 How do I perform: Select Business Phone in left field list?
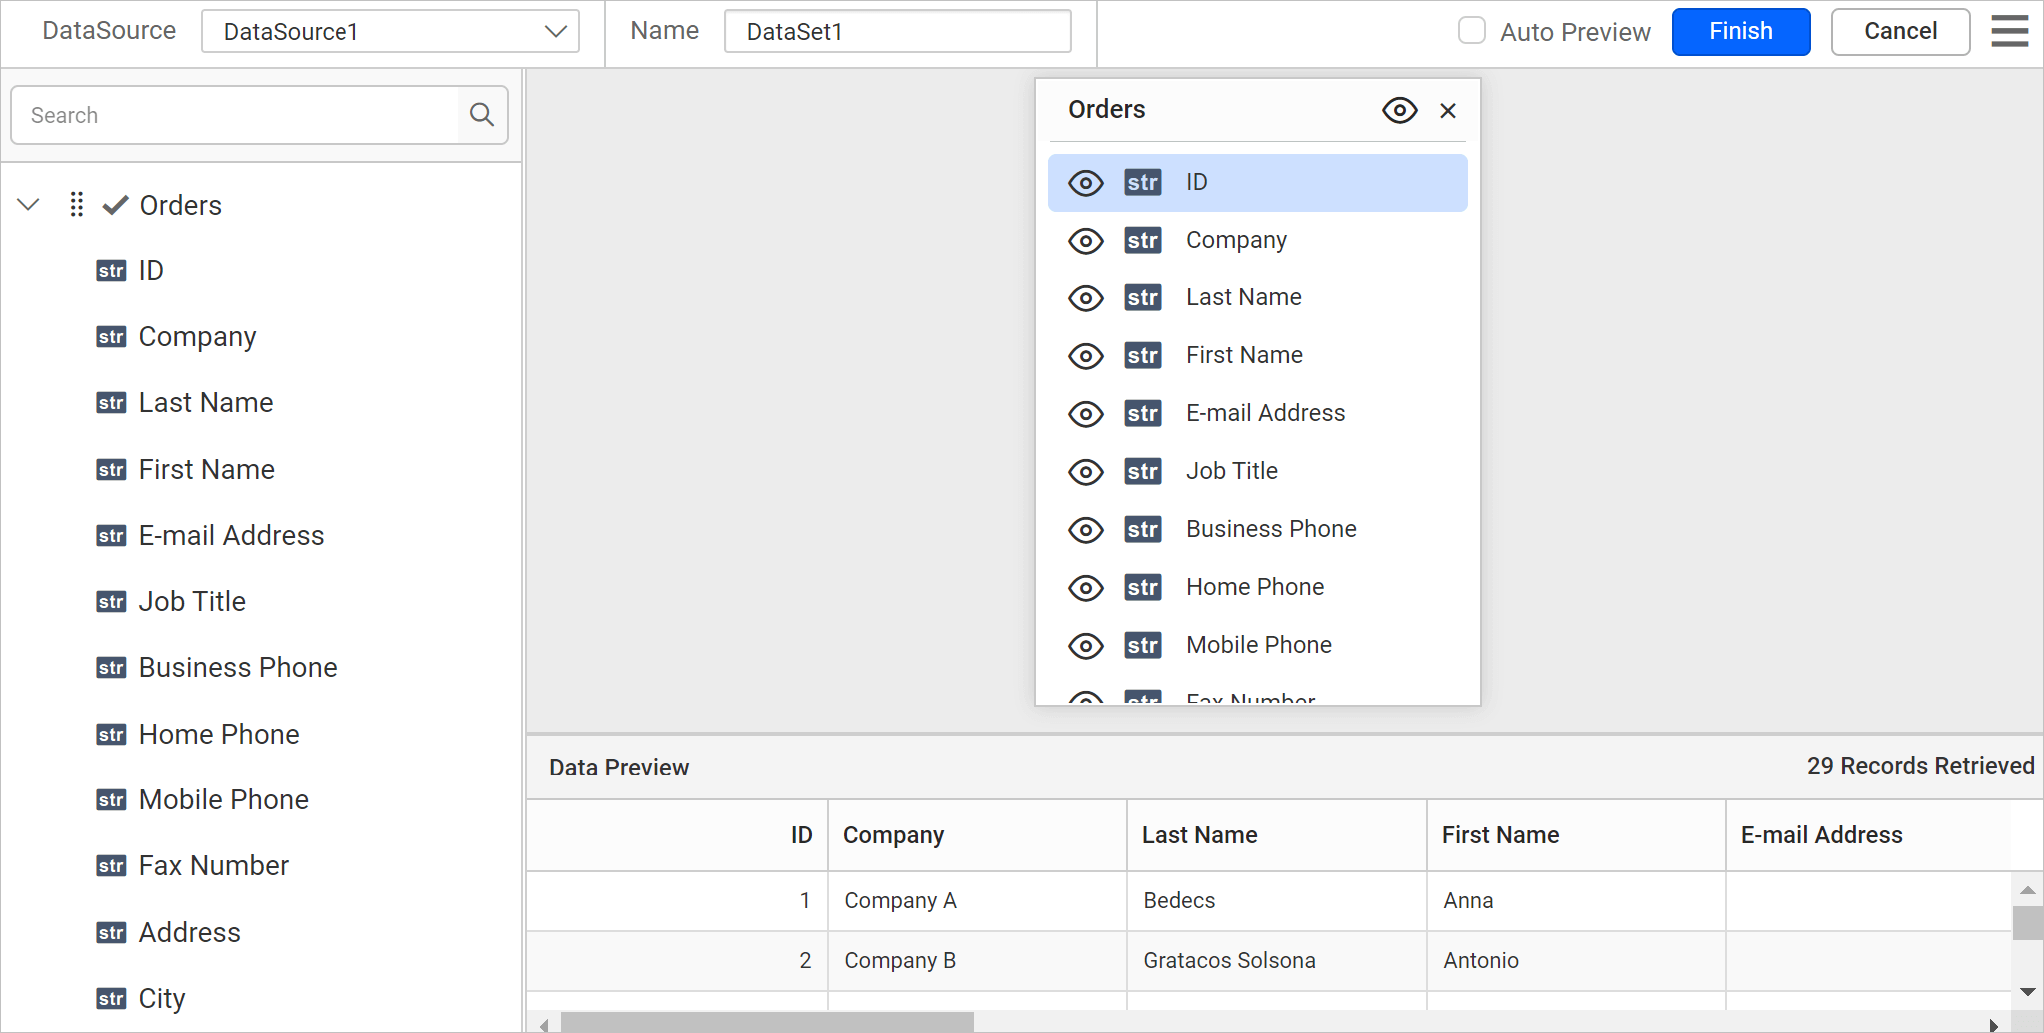(237, 668)
